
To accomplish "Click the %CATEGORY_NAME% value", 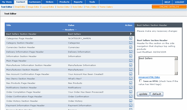I will point(79,38).
